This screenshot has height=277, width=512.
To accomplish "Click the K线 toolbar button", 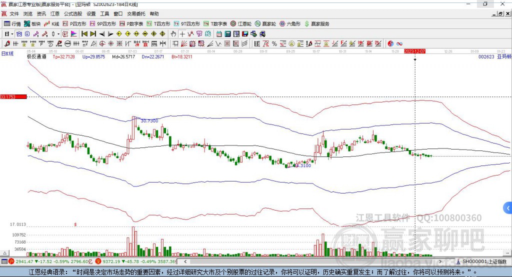I will click(51, 24).
